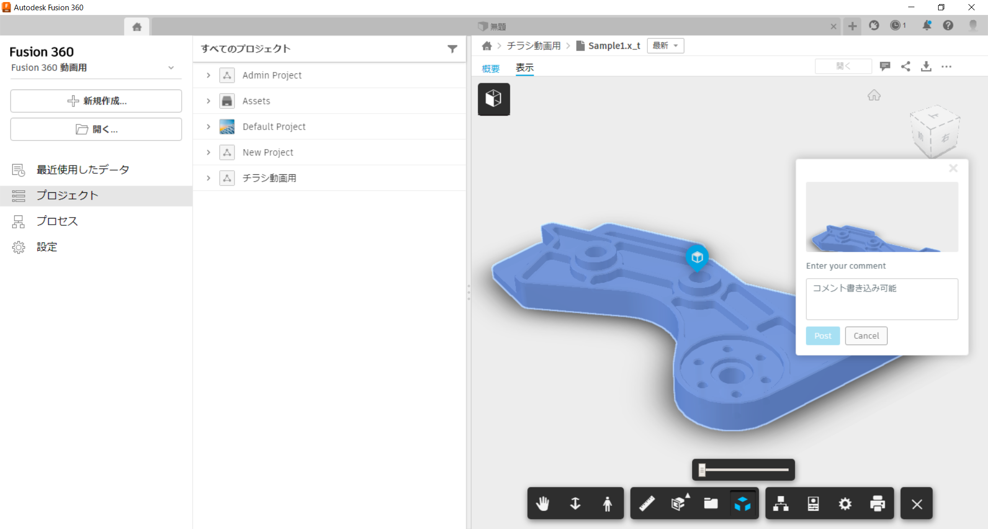Select プロジェクト in sidebar
988x529 pixels.
(96, 195)
